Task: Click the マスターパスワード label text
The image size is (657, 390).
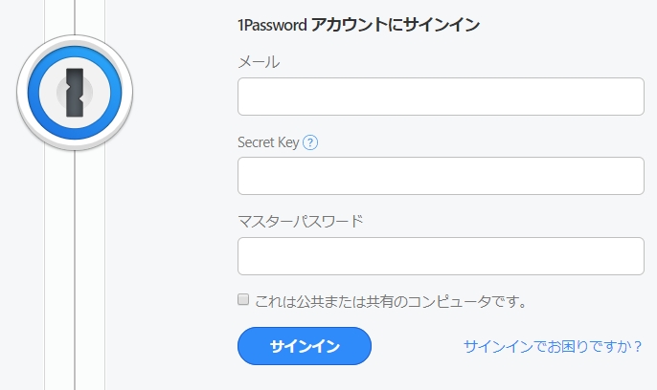Action: click(300, 222)
